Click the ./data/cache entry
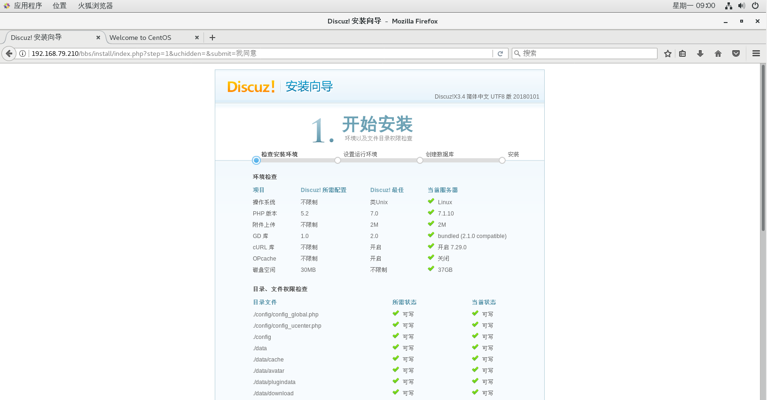The height and width of the screenshot is (400, 767). 268,360
